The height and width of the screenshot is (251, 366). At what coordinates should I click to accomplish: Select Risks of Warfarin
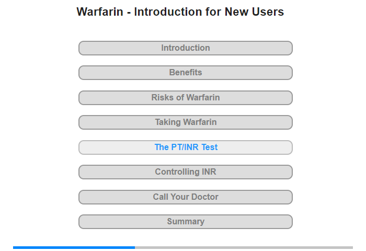click(186, 98)
